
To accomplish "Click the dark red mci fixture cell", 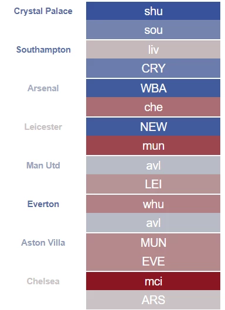I will 153,281.
